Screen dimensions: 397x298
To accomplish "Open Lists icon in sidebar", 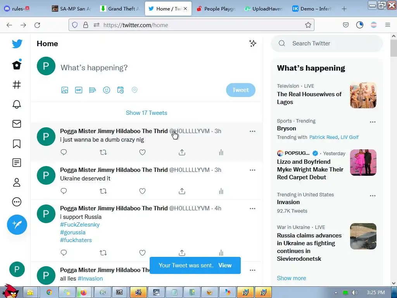I will click(x=17, y=163).
